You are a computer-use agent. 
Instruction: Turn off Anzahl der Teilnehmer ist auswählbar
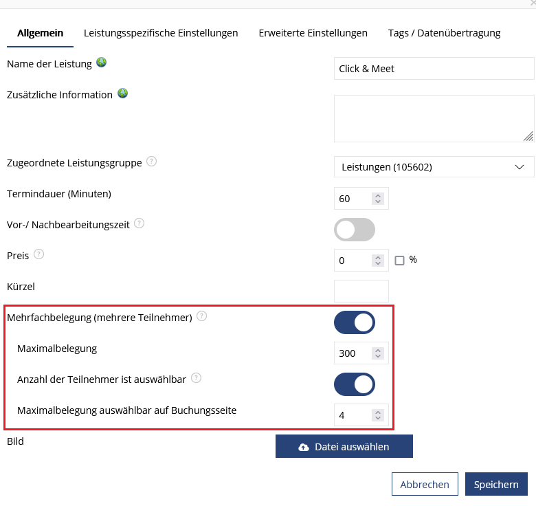(x=355, y=384)
